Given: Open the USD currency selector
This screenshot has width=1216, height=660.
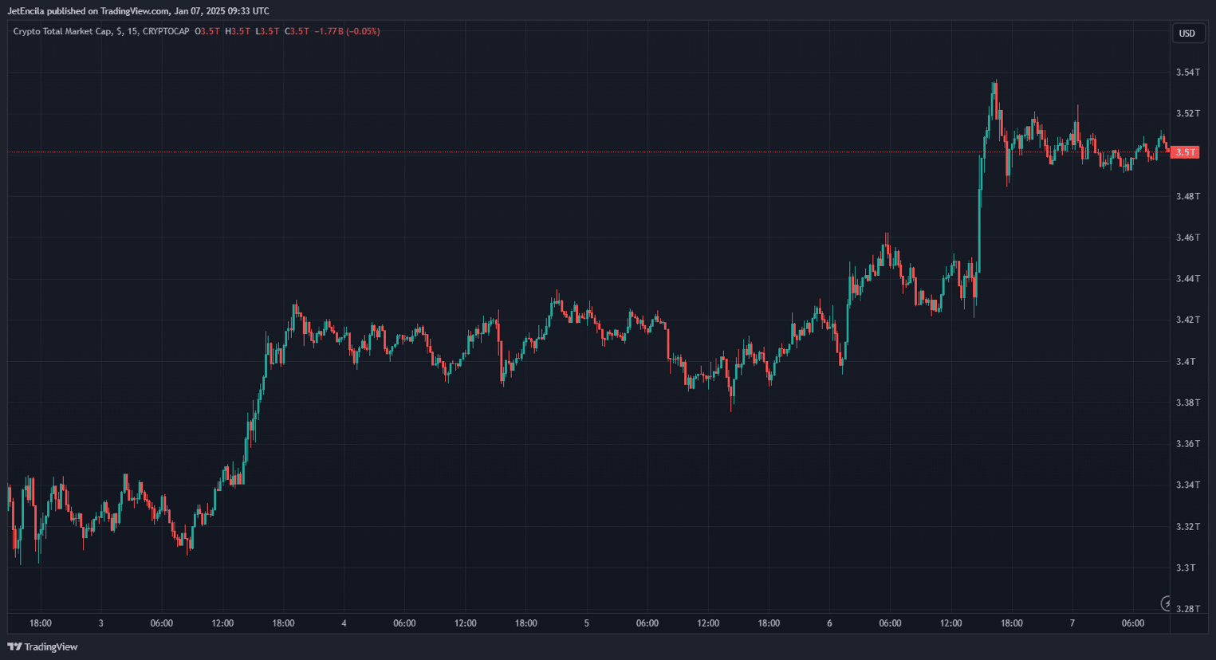Looking at the screenshot, I should tap(1187, 33).
